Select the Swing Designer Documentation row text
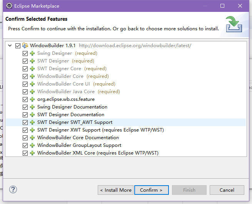The height and width of the screenshot is (204, 252). coord(72,107)
